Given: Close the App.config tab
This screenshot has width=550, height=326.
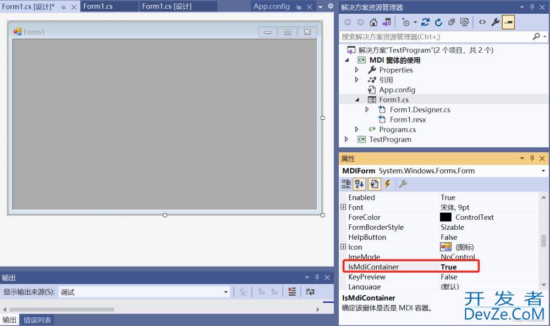Looking at the screenshot, I should 309,7.
